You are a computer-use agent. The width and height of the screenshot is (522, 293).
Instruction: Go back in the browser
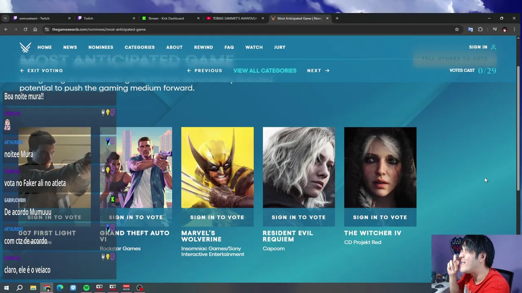click(x=6, y=29)
